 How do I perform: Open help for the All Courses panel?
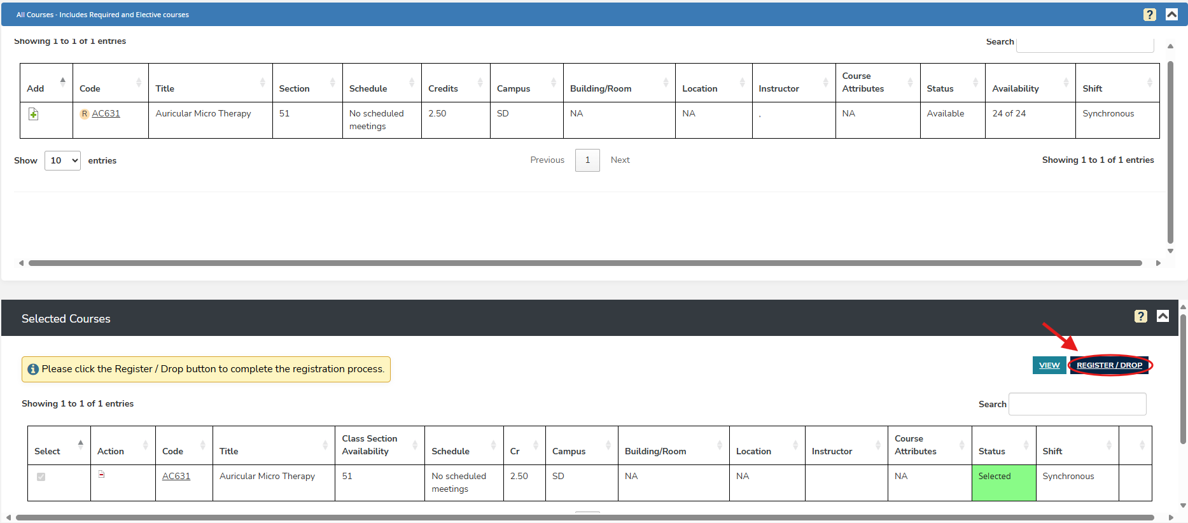(1149, 15)
